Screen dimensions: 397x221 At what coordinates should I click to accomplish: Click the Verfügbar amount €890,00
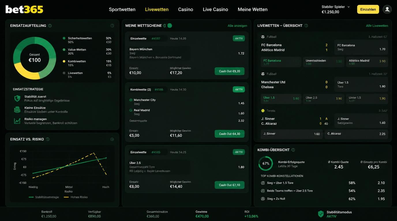(94, 216)
